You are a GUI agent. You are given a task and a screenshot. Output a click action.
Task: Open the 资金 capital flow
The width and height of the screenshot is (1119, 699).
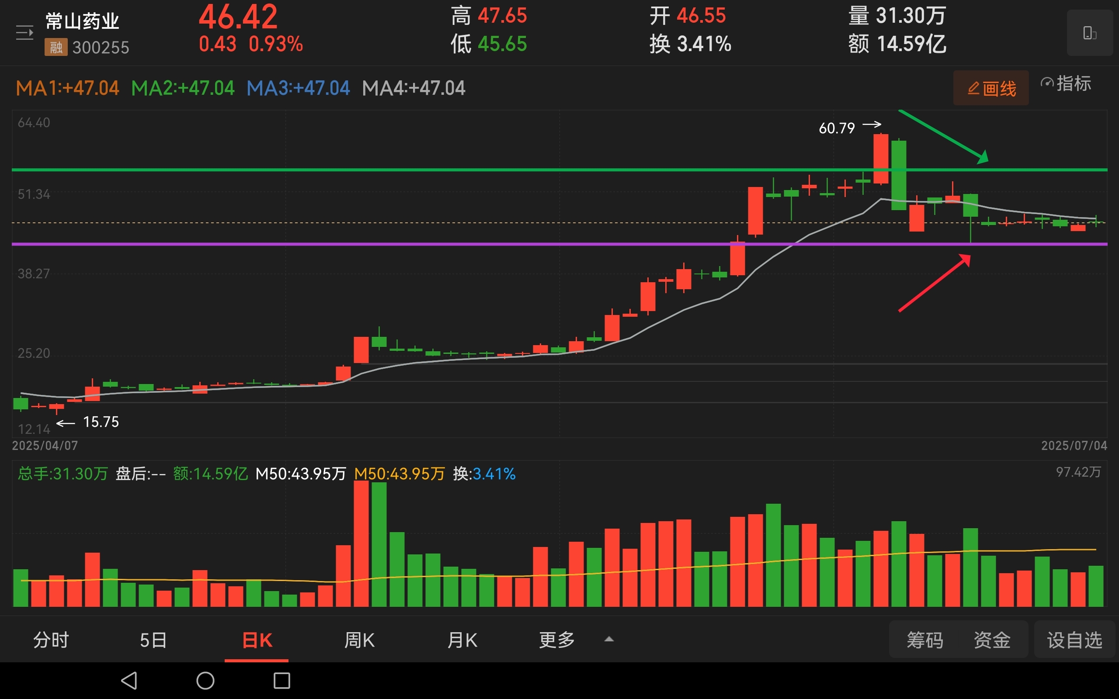992,640
